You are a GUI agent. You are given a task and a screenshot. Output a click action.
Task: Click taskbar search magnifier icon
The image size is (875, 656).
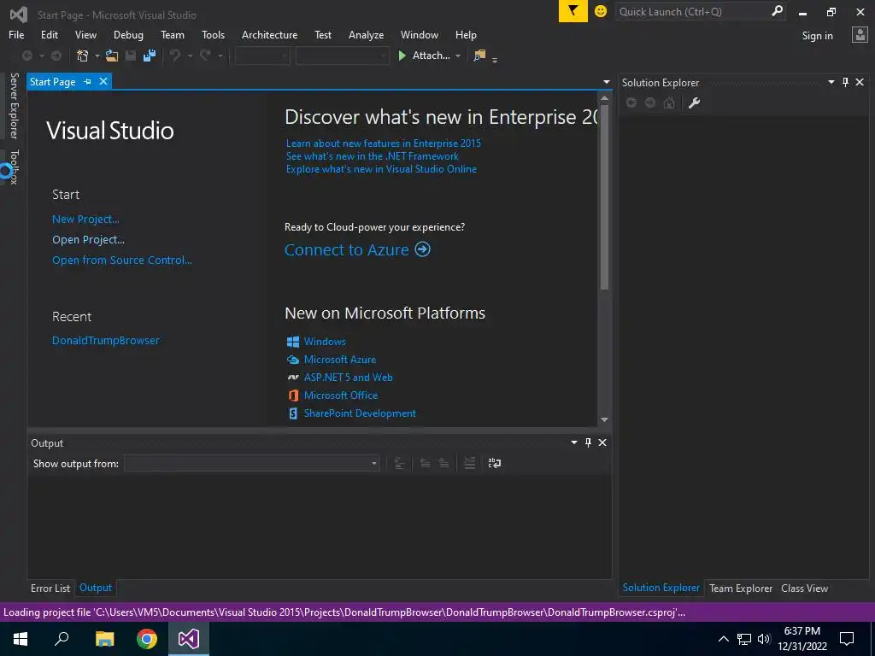pyautogui.click(x=62, y=639)
